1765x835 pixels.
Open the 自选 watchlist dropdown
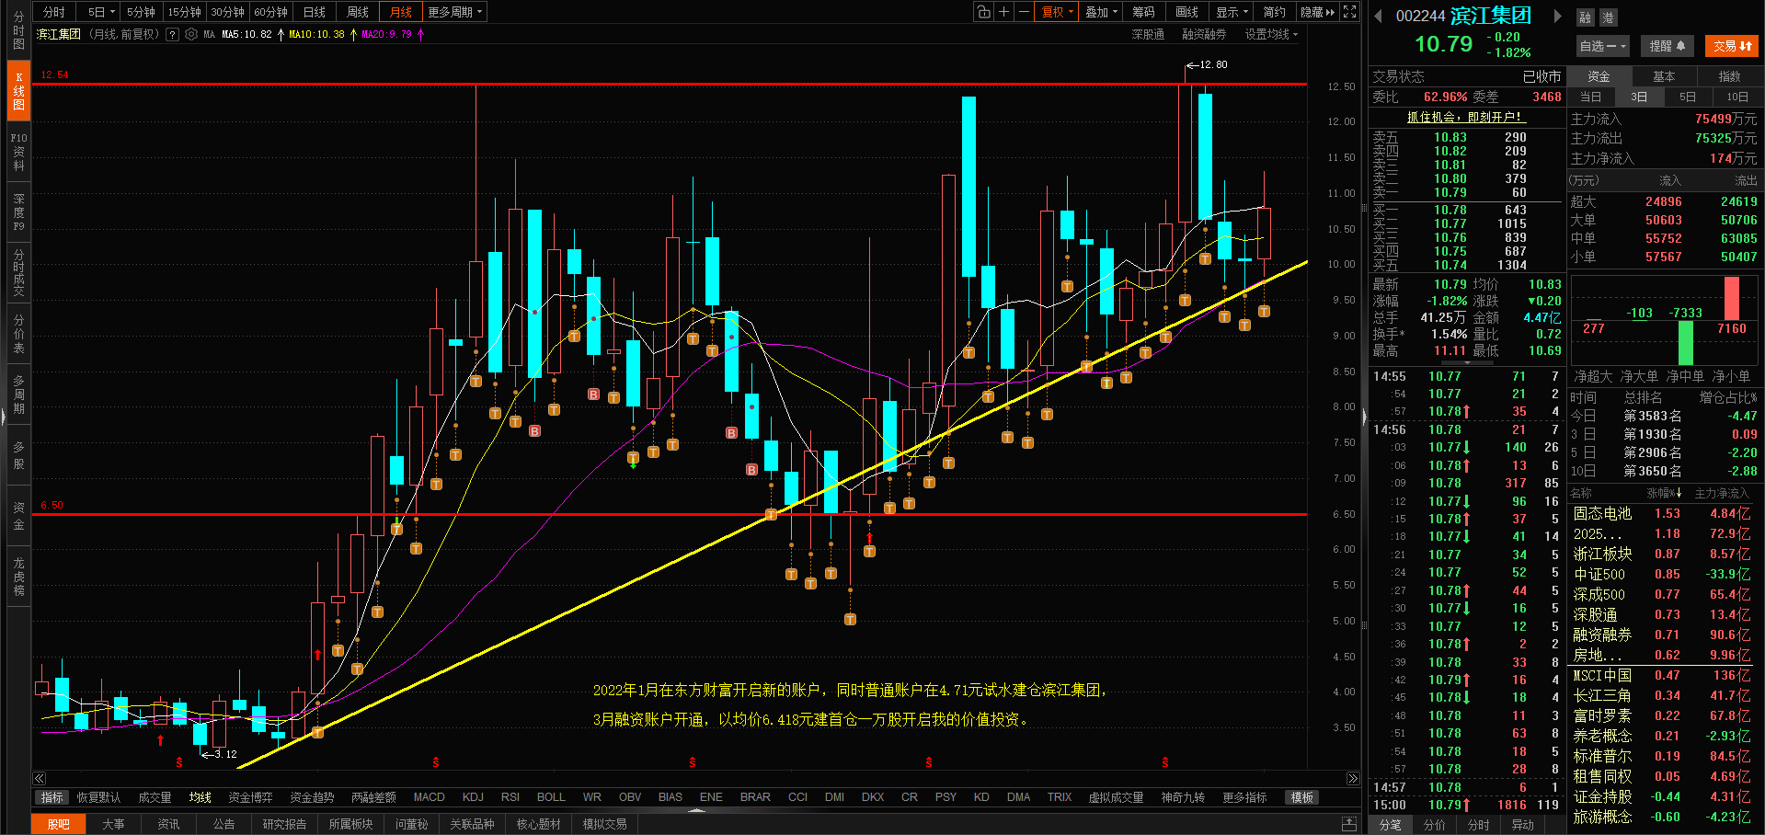1603,46
